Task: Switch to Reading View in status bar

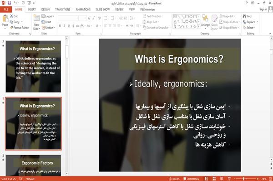Action: pyautogui.click(x=222, y=179)
